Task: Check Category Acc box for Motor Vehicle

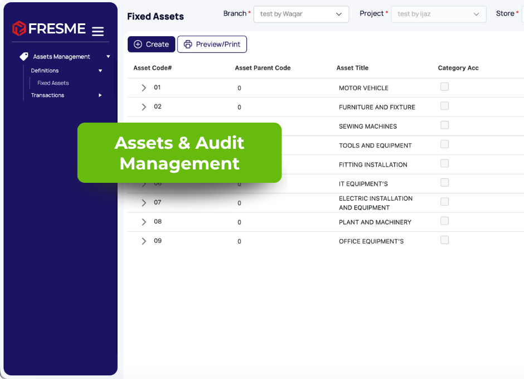Action: [444, 87]
